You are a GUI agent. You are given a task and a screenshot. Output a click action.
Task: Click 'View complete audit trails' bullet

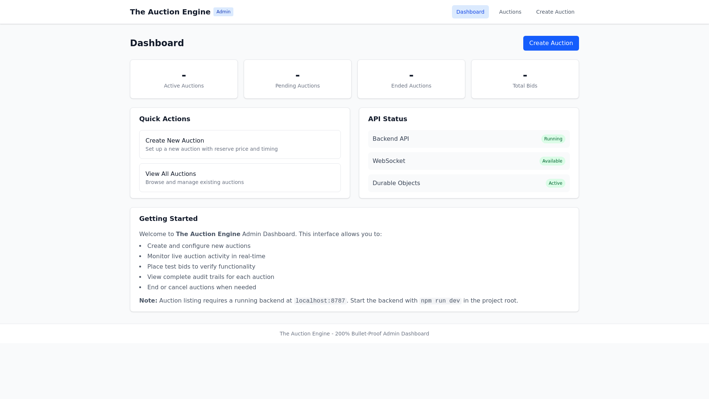pyautogui.click(x=210, y=277)
